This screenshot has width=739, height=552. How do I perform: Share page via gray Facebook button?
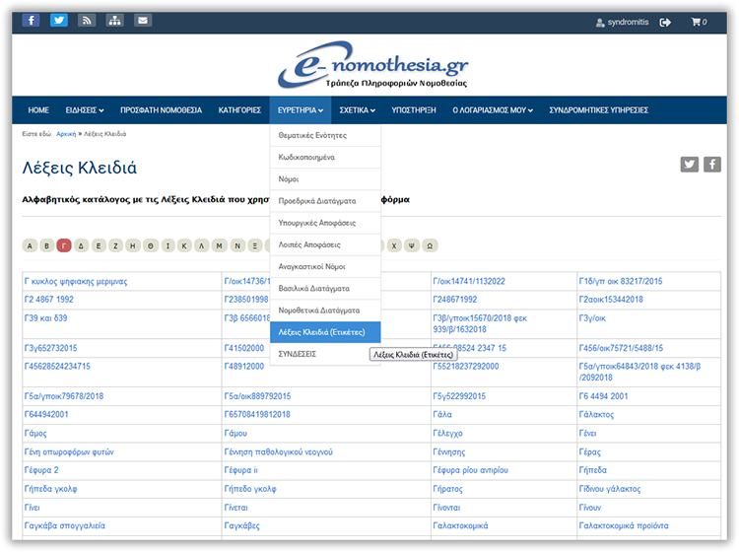pyautogui.click(x=711, y=165)
